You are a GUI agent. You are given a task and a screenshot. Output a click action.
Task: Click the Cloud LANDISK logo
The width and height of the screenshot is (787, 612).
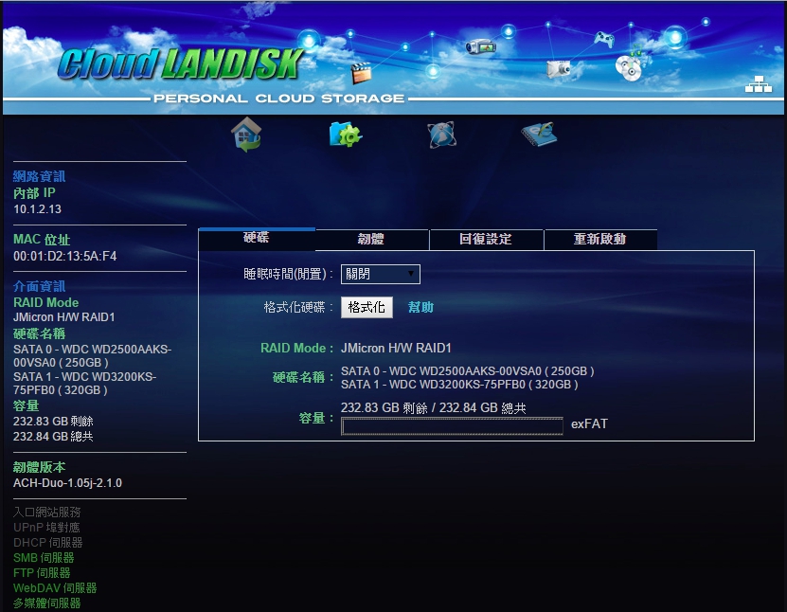coord(180,63)
